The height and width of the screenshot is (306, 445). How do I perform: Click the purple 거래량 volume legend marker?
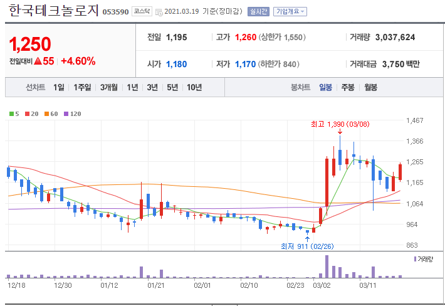pos(415,259)
